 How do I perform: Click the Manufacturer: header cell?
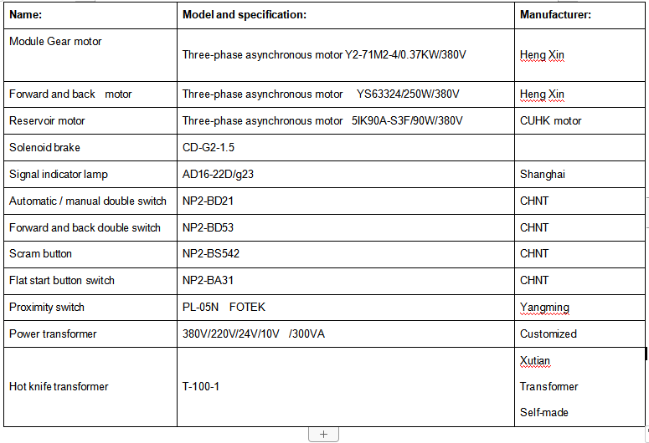[x=579, y=15]
